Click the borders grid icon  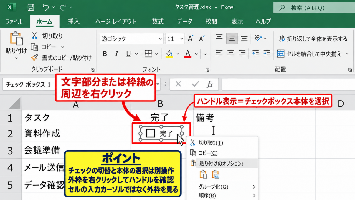point(148,54)
